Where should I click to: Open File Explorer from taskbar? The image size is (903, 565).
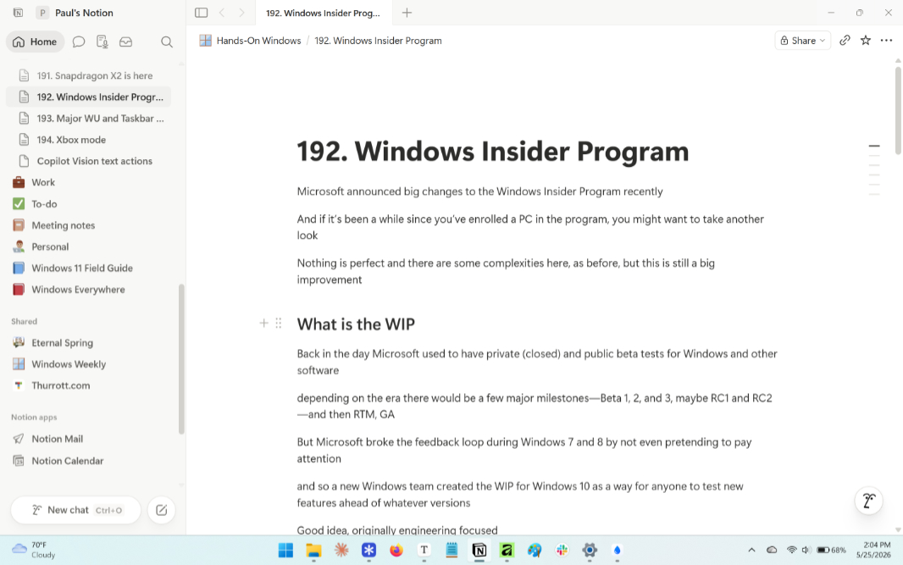pos(313,551)
